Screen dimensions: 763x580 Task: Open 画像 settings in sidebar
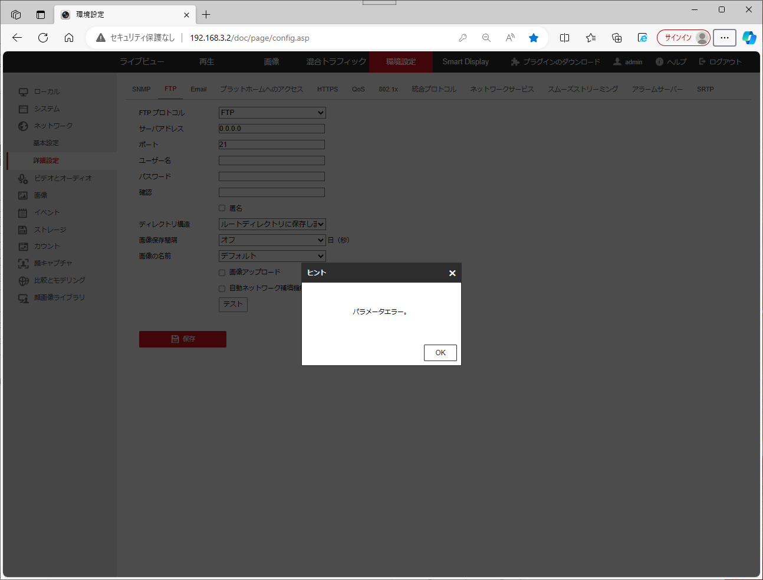pos(40,195)
